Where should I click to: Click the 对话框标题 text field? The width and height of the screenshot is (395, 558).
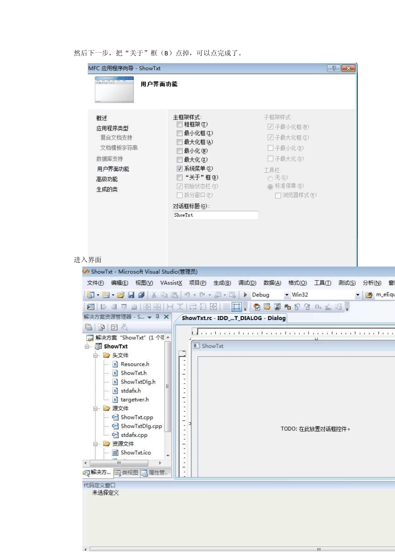pos(216,215)
